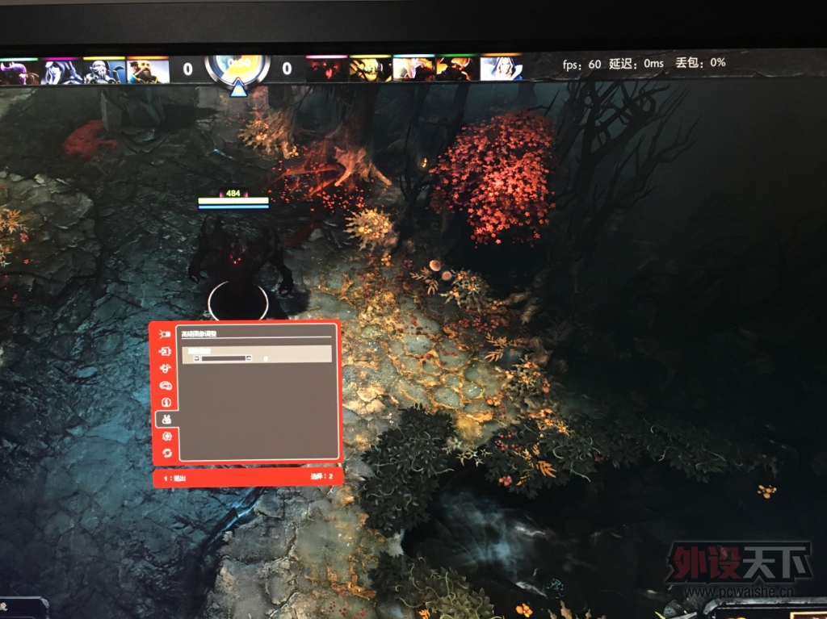This screenshot has height=619, width=827.
Task: Click the '选择: 2' hint in OSD footer
Action: (x=321, y=477)
